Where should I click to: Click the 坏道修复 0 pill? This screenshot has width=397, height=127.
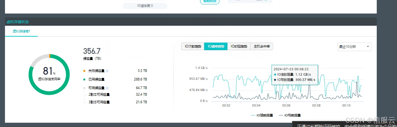coord(145,6)
